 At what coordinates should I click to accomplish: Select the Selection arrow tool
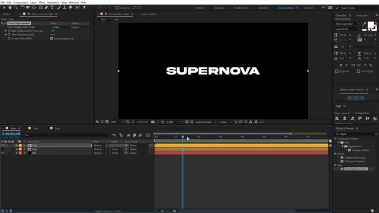pos(4,8)
